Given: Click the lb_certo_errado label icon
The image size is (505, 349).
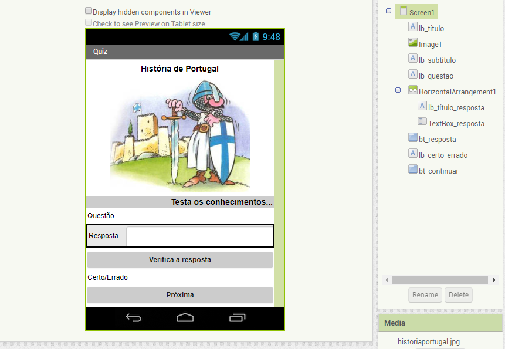Looking at the screenshot, I should pos(412,153).
